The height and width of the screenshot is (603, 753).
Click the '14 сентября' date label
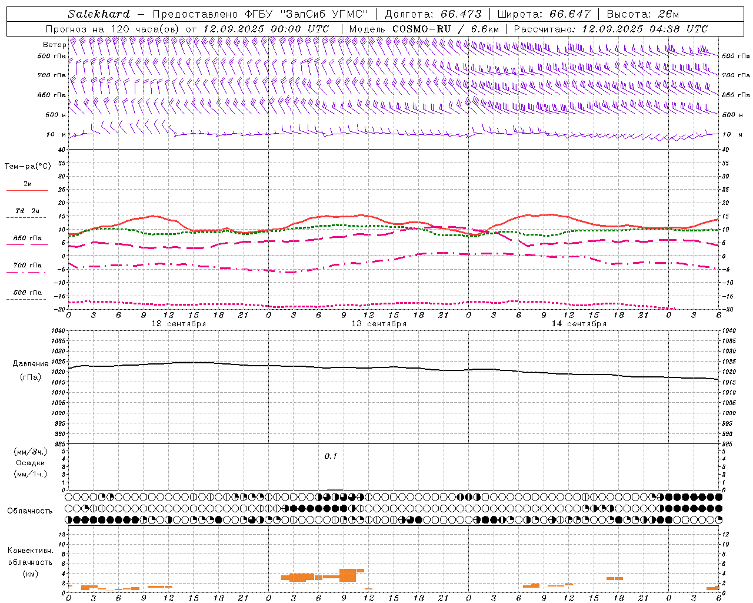579,323
